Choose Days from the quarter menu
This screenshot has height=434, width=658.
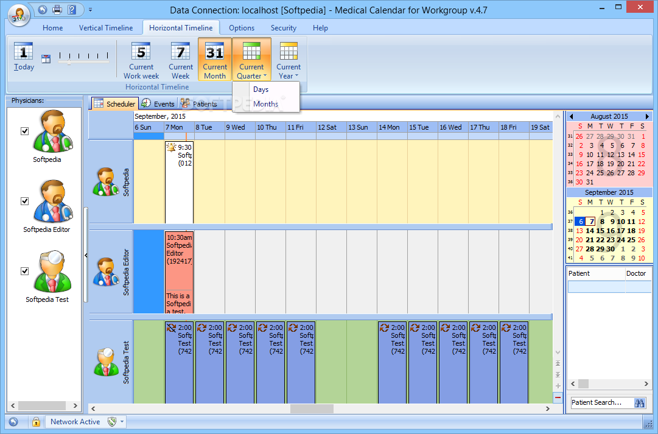coord(266,89)
